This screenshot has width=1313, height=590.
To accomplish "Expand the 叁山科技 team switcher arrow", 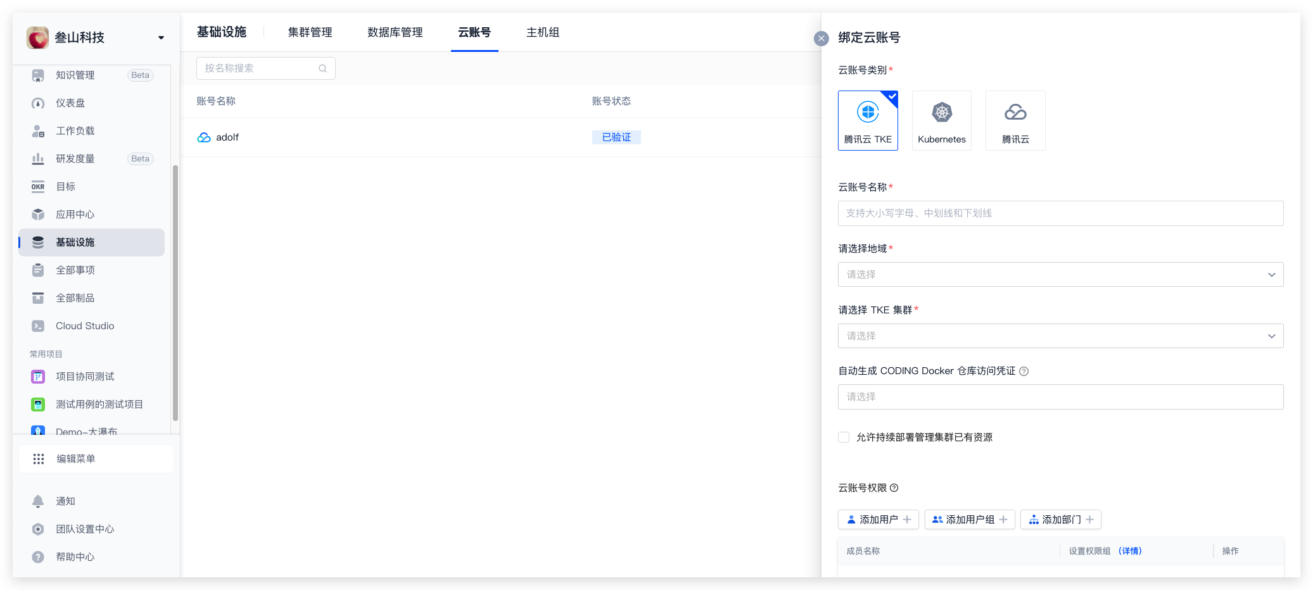I will (161, 37).
